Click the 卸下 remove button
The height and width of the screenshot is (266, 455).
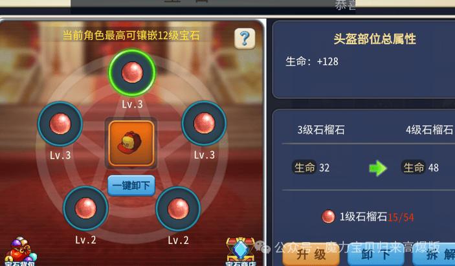click(x=376, y=255)
